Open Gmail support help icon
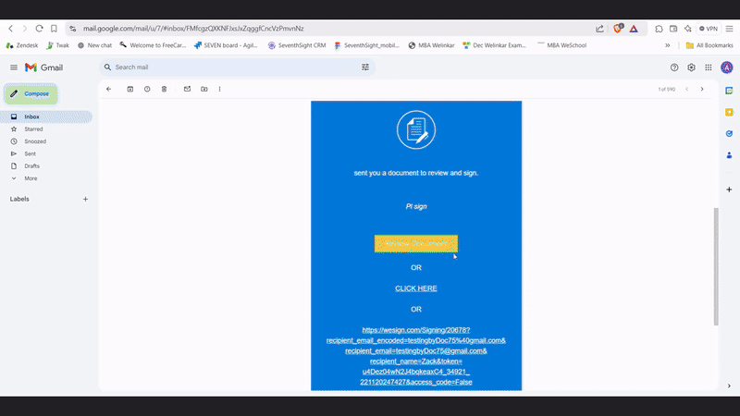The width and height of the screenshot is (740, 416). 674,67
